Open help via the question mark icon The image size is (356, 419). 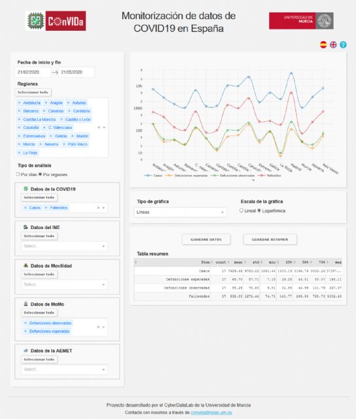click(x=343, y=45)
